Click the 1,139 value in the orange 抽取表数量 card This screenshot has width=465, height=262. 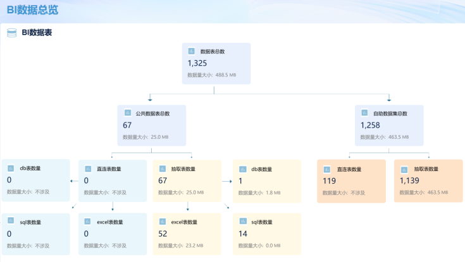pyautogui.click(x=410, y=181)
